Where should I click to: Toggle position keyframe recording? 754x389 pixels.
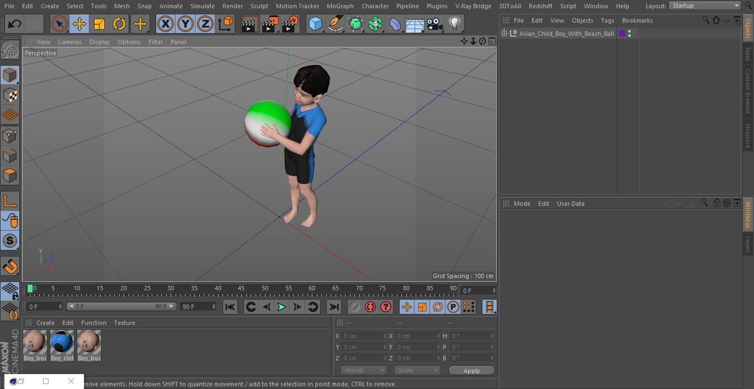(x=407, y=307)
